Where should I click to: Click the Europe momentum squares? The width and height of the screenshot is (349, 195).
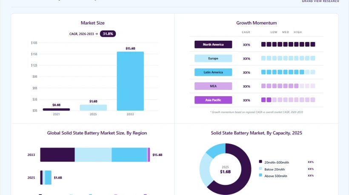[288, 58]
